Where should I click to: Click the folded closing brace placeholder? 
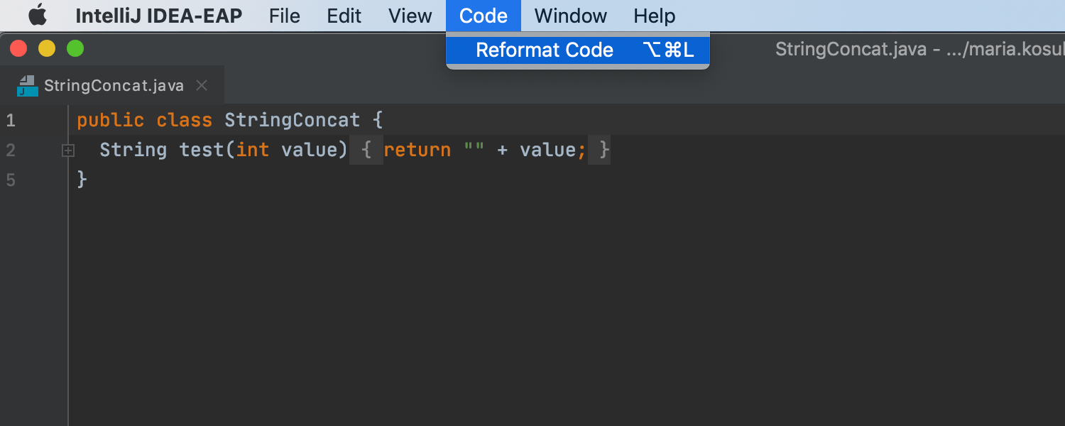[x=603, y=150]
